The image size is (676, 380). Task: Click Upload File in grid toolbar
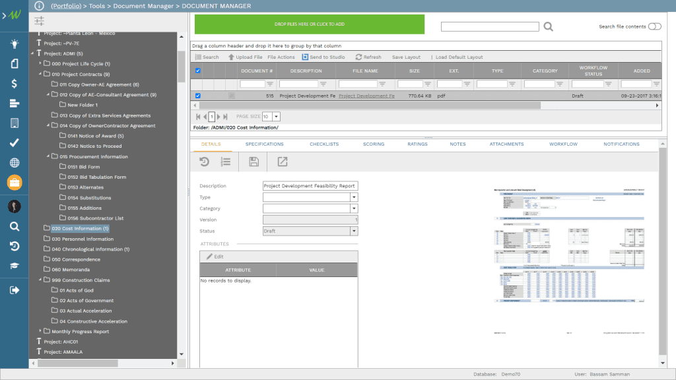[x=246, y=57]
